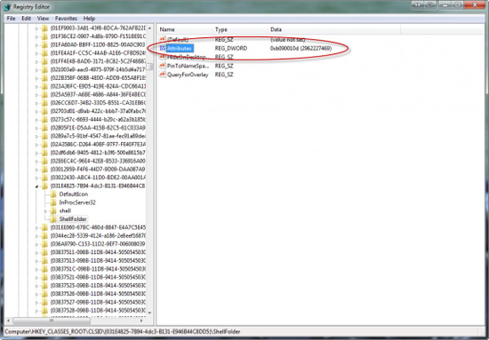Expand the {03022430 key
Image resolution: width=489 pixels, height=340 pixels.
(x=36, y=178)
